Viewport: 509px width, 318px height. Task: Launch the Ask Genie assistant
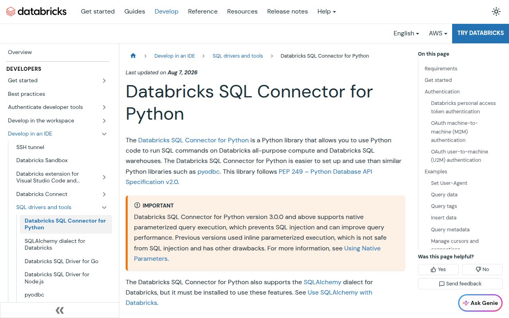(x=480, y=303)
